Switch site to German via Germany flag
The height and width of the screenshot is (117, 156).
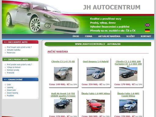(147, 30)
